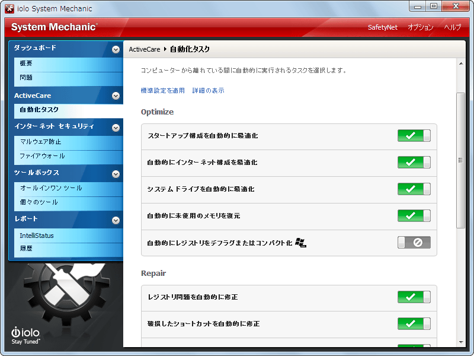The width and height of the screenshot is (474, 356).
Task: Click the iolo Stay Tuned logo
Action: point(25,335)
